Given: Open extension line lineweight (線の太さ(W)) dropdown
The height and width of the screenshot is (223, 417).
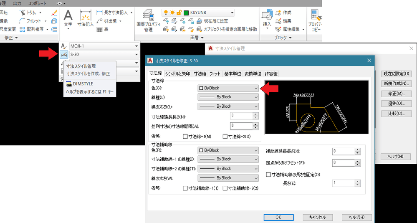Looking at the screenshot, I should pyautogui.click(x=228, y=178).
